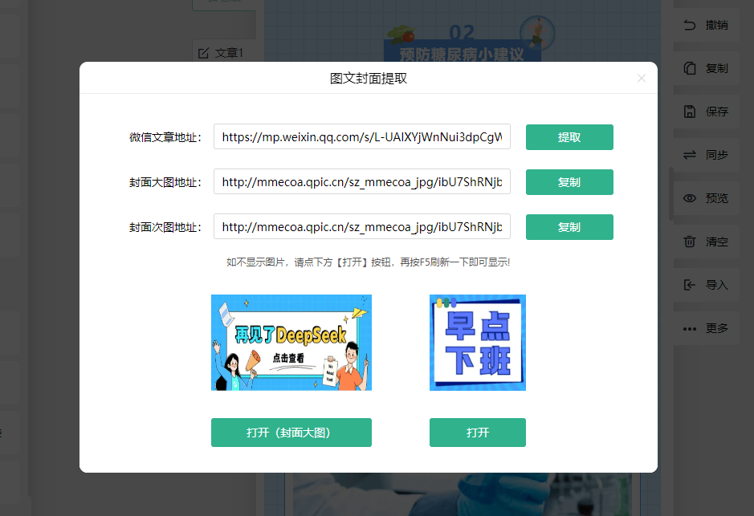754x516 pixels.
Task: Select the 封面次图地址 text field
Action: coord(361,227)
